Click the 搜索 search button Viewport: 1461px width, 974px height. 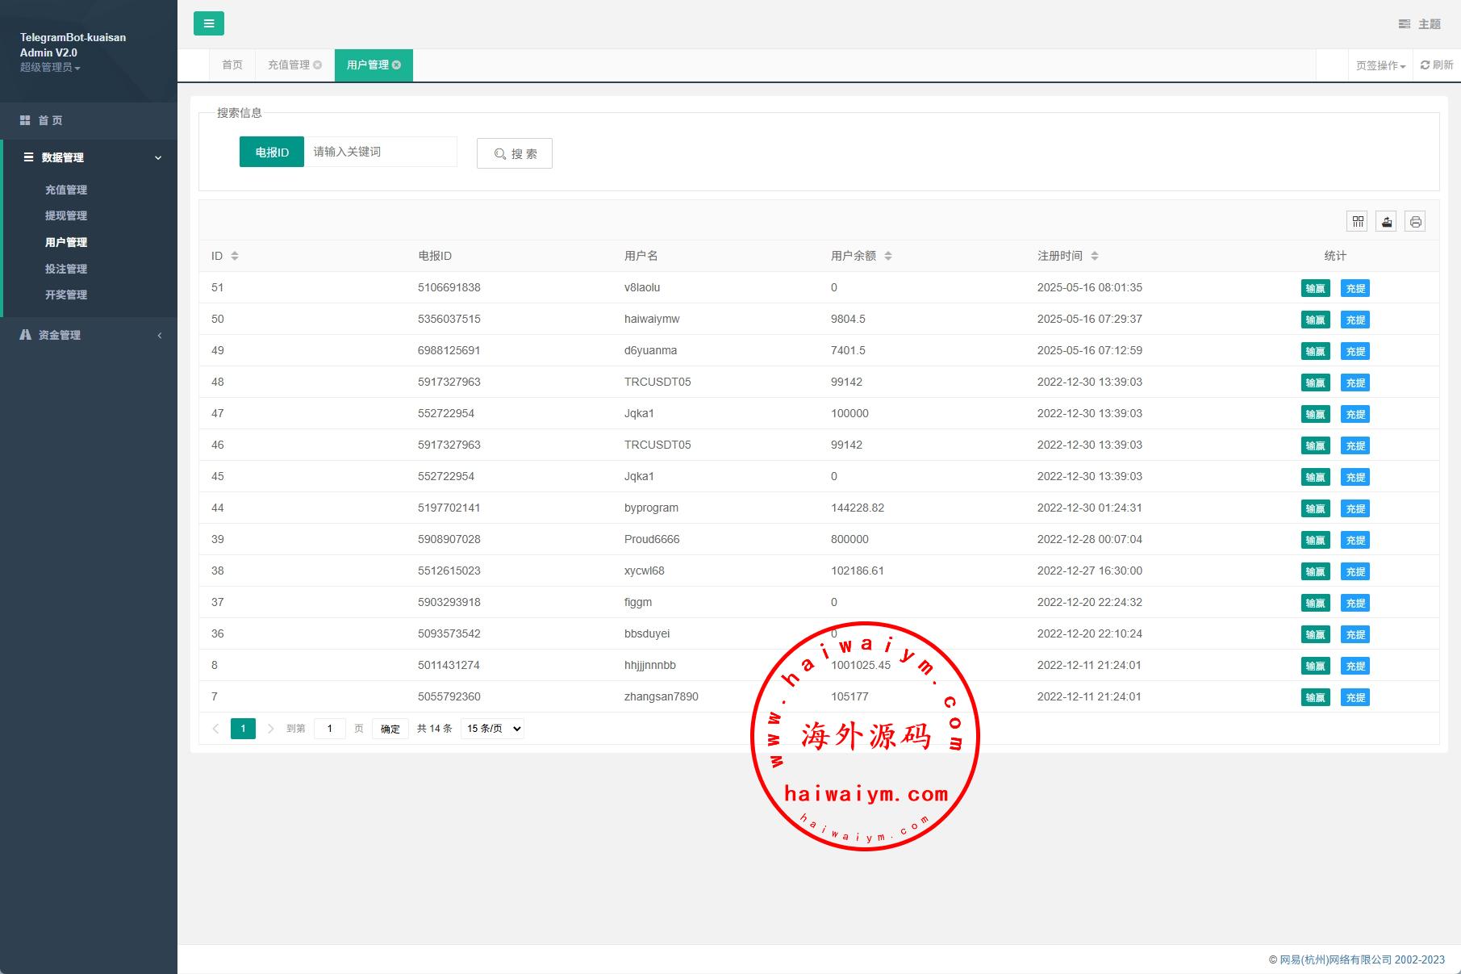point(515,153)
